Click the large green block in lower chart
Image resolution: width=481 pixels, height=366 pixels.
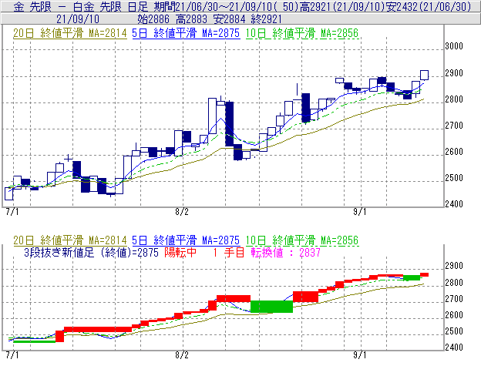[x=271, y=306]
